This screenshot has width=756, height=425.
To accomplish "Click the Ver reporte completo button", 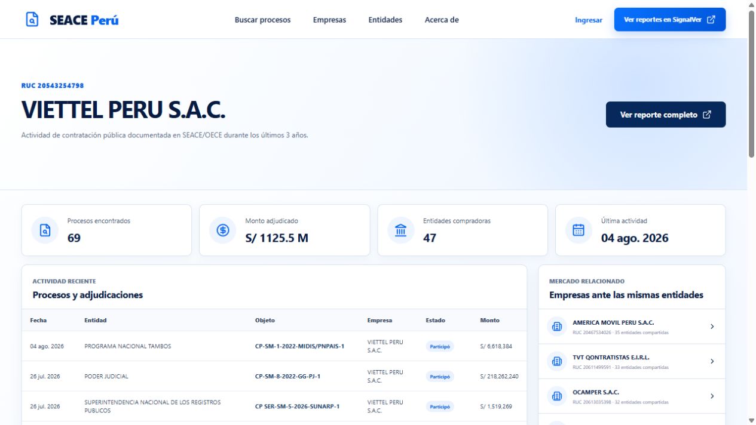I will (666, 115).
